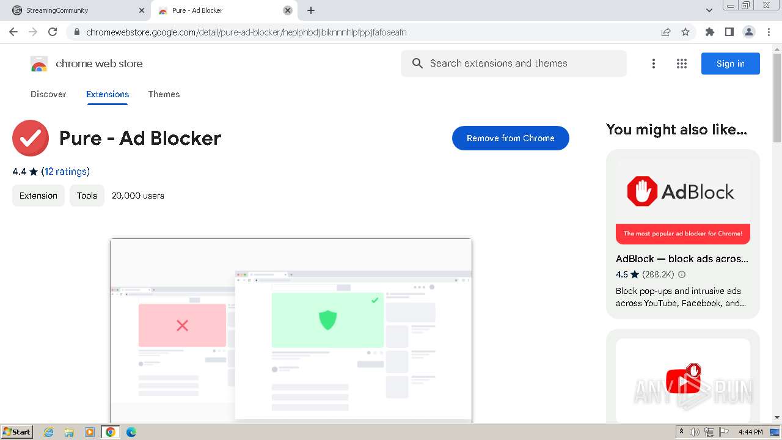The width and height of the screenshot is (782, 440).
Task: Click the network tray icon
Action: coord(709,432)
